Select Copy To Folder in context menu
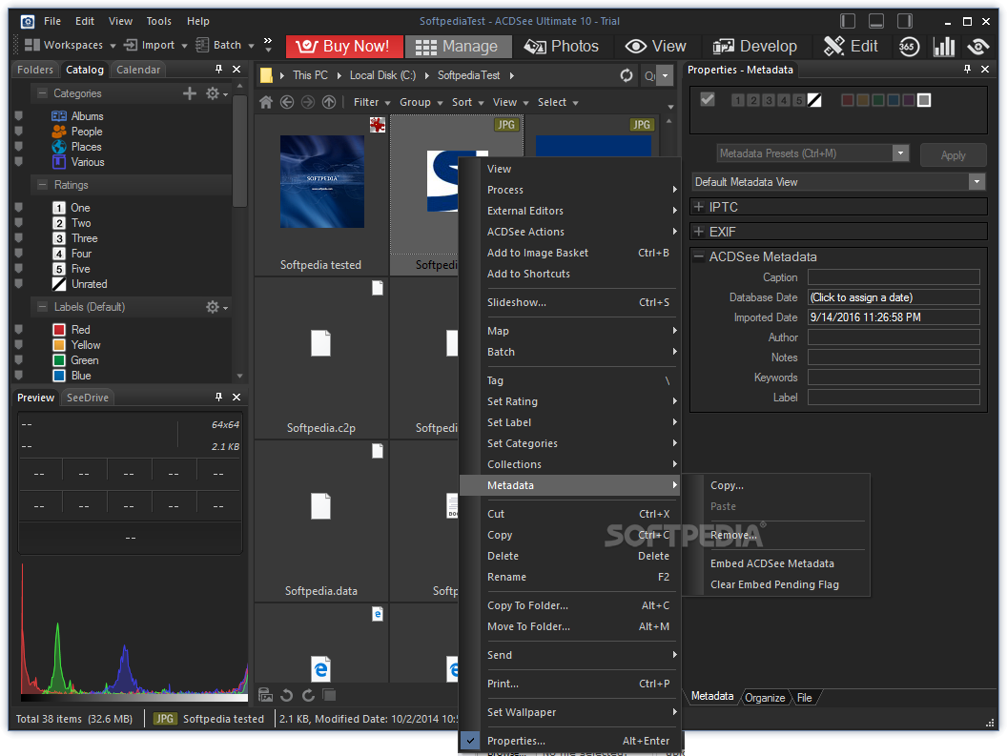 pyautogui.click(x=527, y=605)
